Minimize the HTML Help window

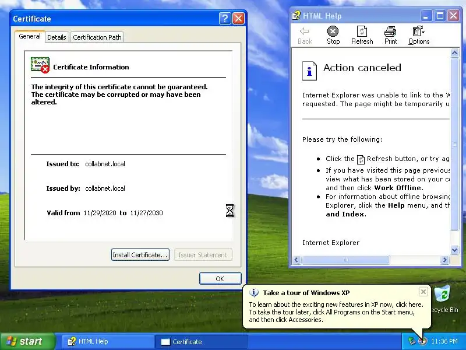[x=426, y=16]
